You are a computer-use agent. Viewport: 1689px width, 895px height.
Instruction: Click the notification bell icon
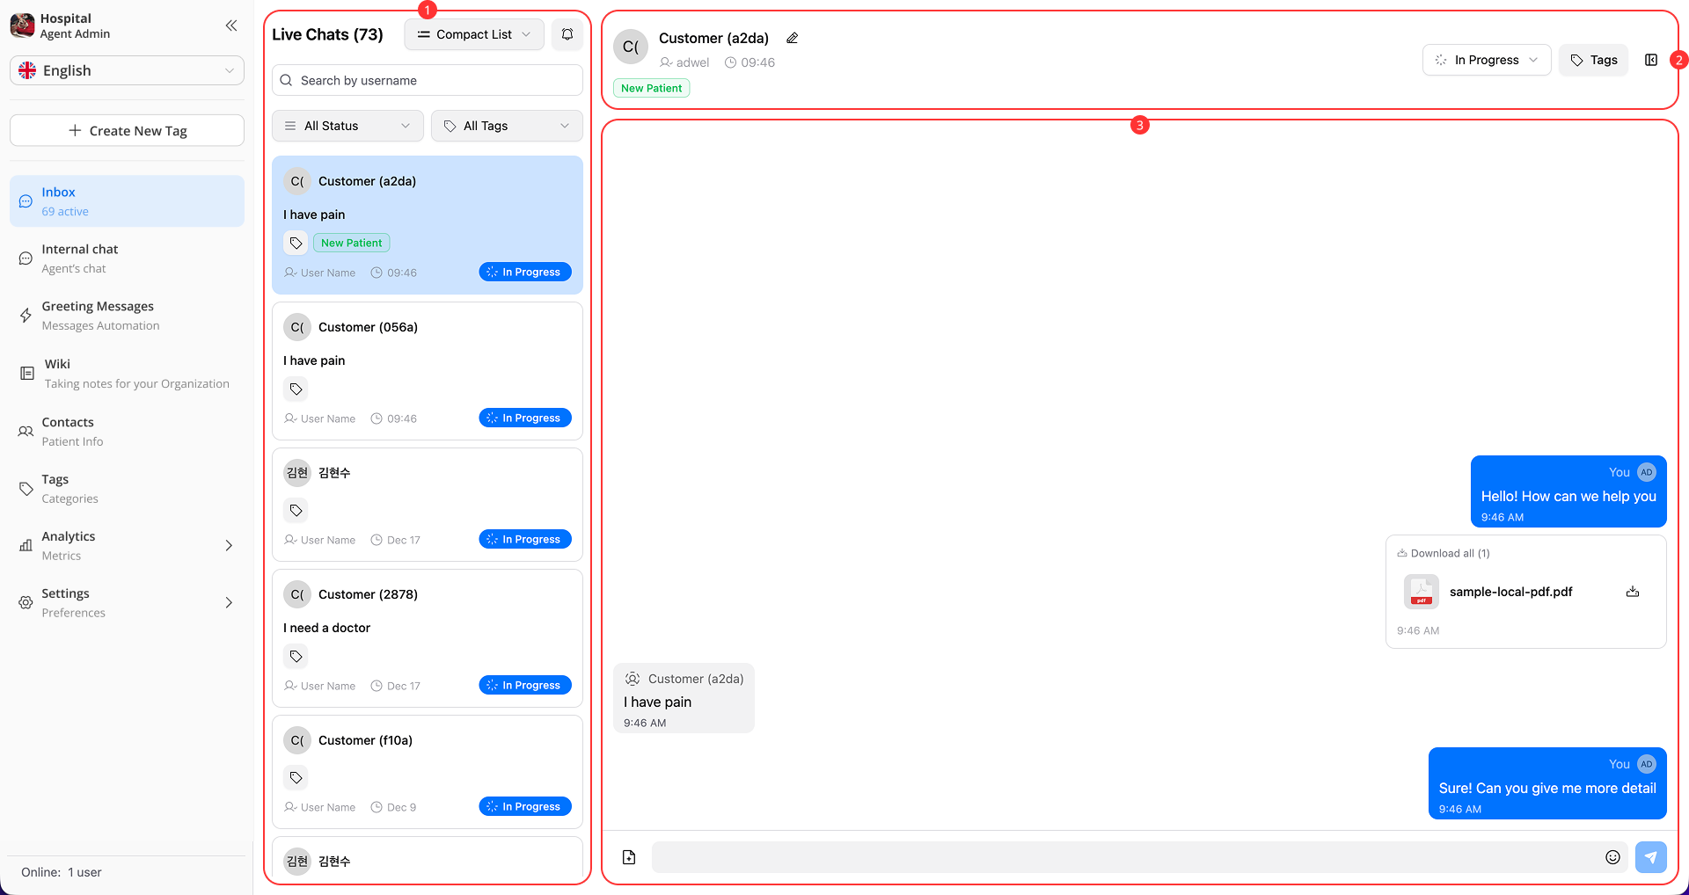point(567,34)
